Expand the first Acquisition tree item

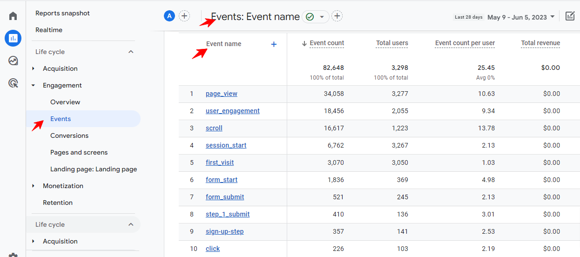[33, 68]
